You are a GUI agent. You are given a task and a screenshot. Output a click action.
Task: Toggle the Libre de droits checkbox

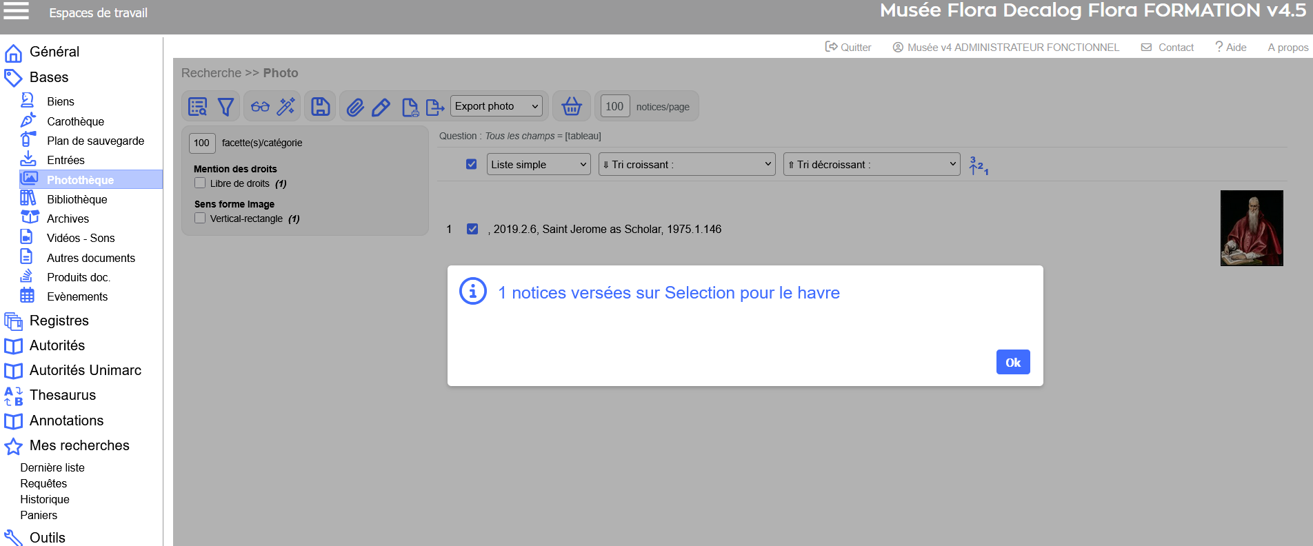[200, 183]
